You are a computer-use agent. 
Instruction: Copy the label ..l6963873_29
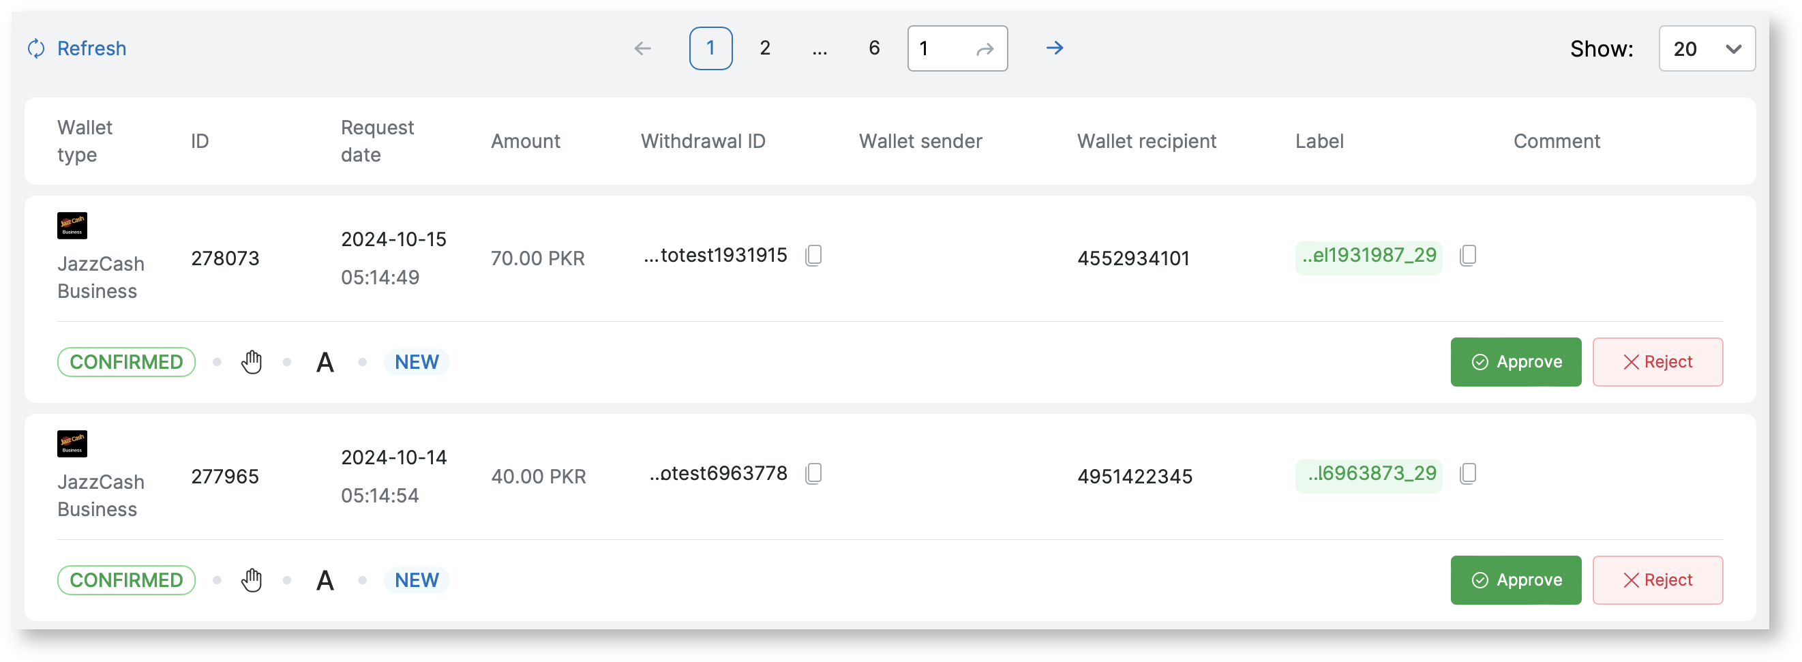pos(1468,474)
